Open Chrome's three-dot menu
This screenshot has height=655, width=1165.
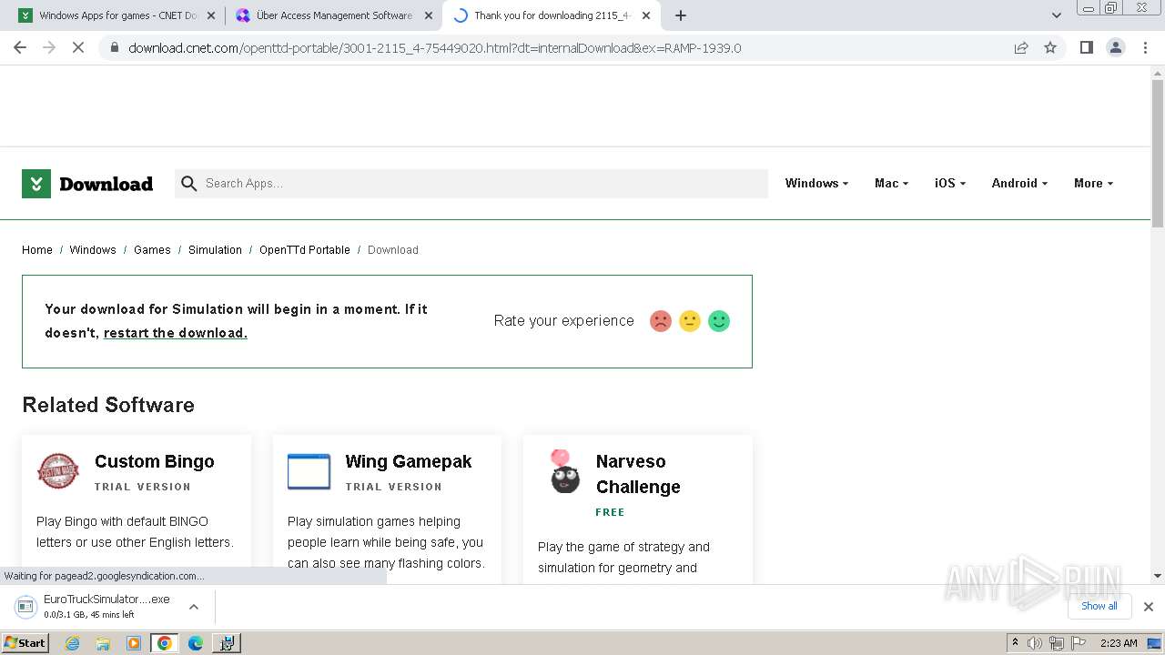pos(1145,47)
